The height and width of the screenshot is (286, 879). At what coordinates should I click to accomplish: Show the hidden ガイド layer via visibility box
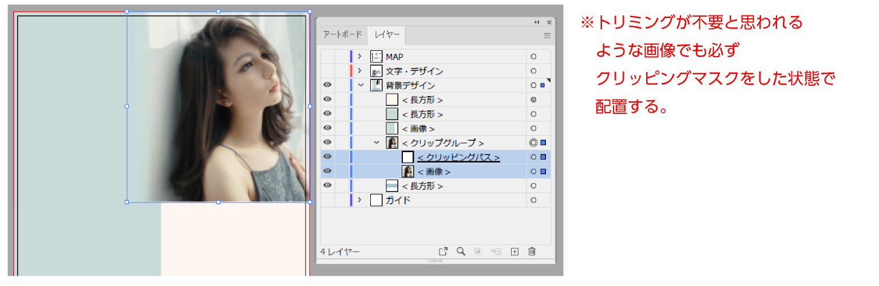pyautogui.click(x=327, y=200)
